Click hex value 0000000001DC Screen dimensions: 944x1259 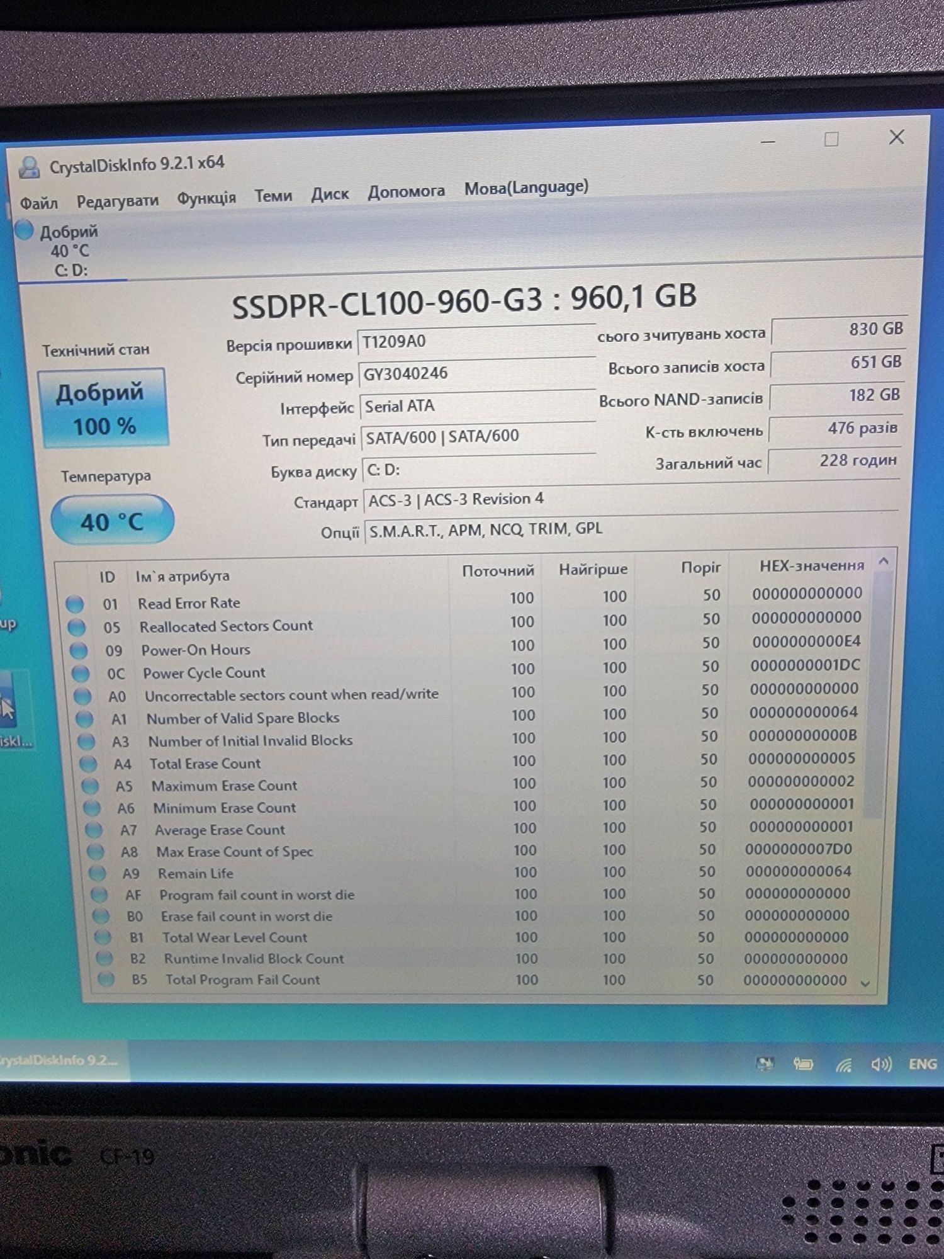(x=805, y=665)
